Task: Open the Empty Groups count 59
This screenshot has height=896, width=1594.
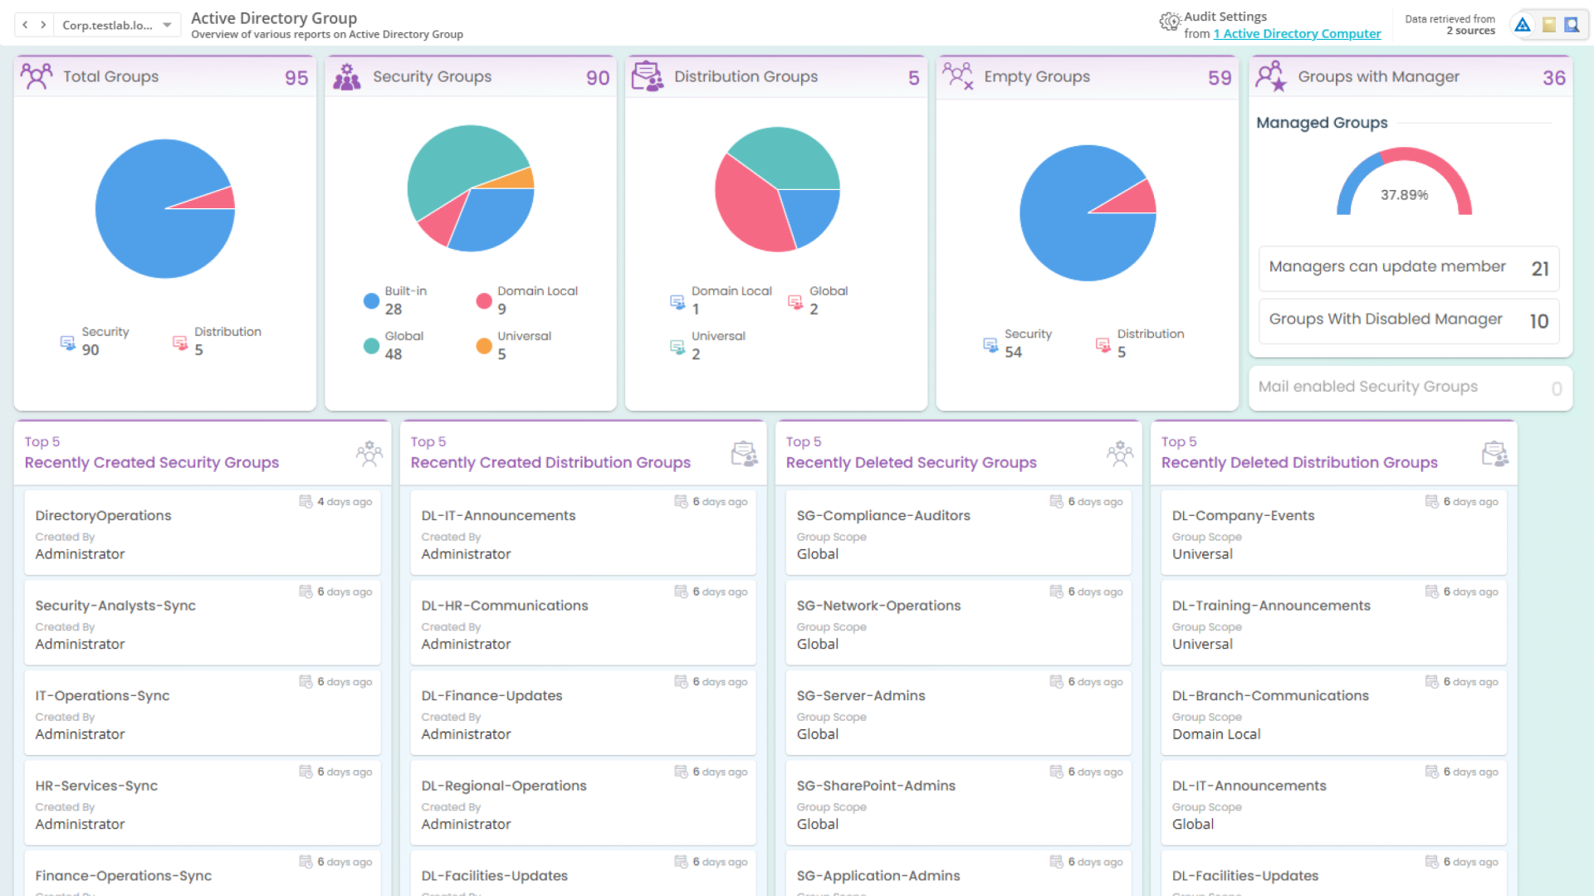Action: click(x=1220, y=78)
